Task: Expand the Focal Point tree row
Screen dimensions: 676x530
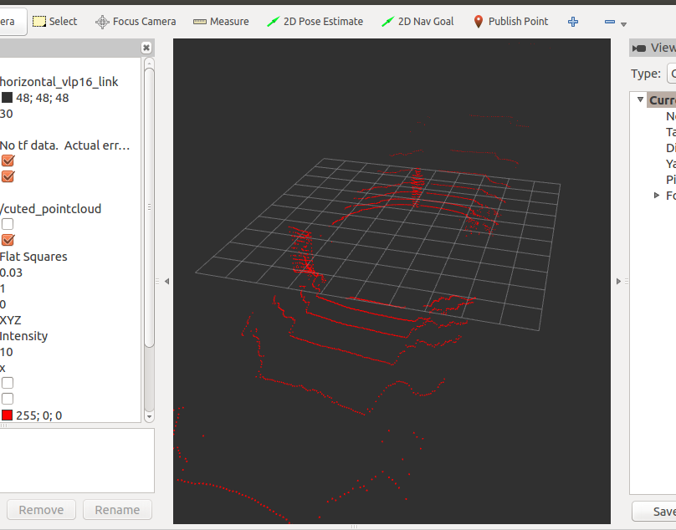Action: [x=657, y=195]
